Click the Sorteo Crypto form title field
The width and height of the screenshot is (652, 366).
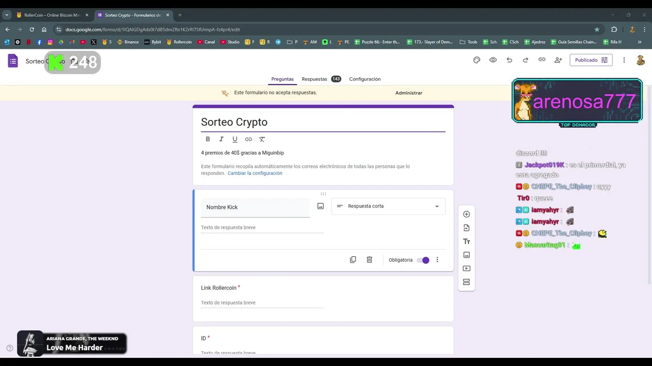pos(323,122)
